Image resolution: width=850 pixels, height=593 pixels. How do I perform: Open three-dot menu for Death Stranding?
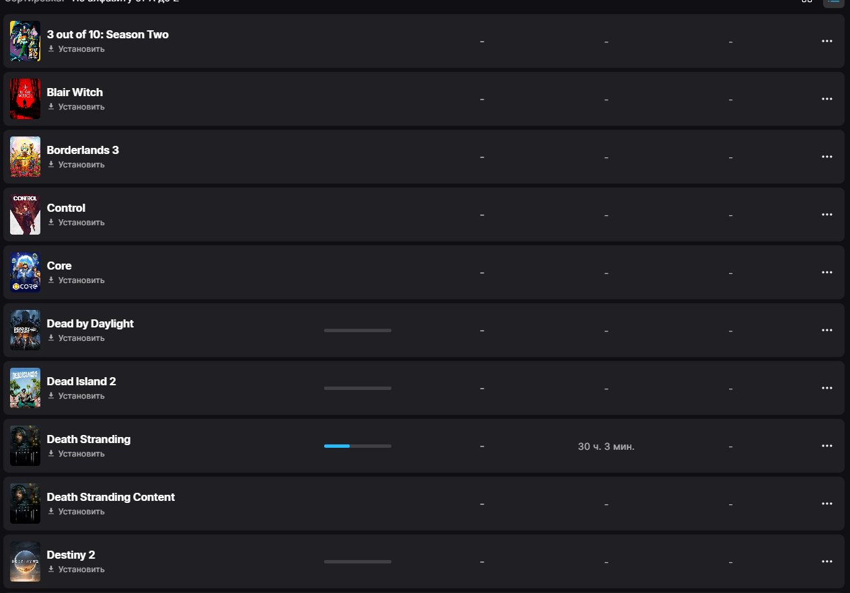[x=827, y=446]
